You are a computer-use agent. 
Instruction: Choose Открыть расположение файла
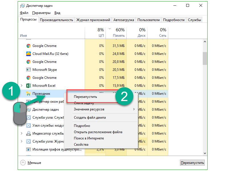[101, 132]
